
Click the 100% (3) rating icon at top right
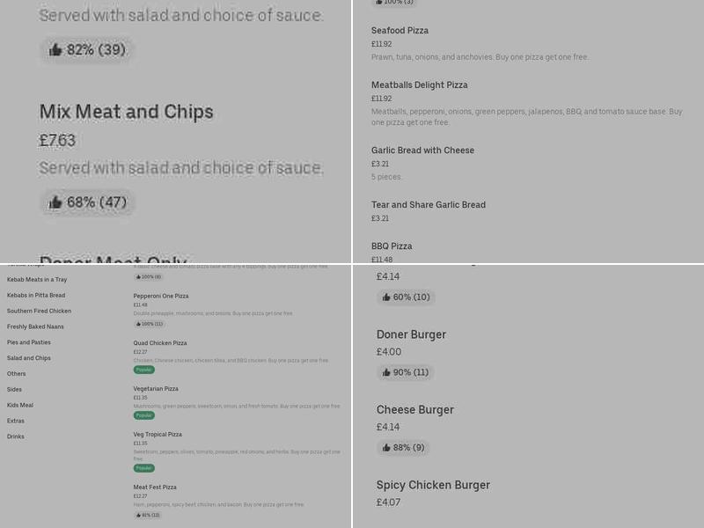coord(378,3)
